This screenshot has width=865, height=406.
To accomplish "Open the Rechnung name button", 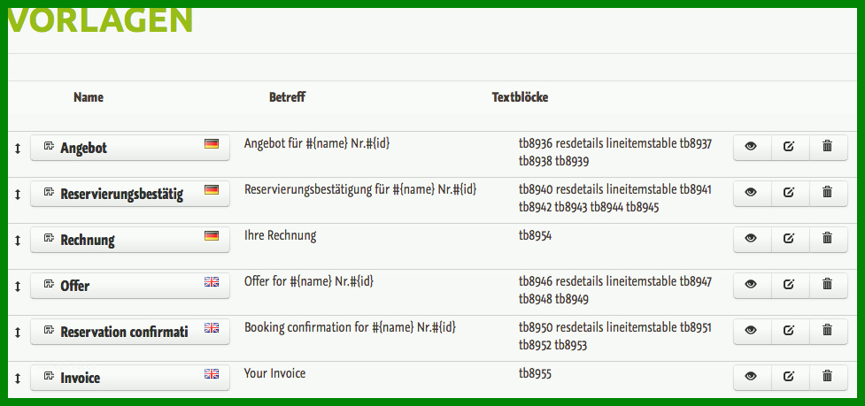I will (130, 239).
